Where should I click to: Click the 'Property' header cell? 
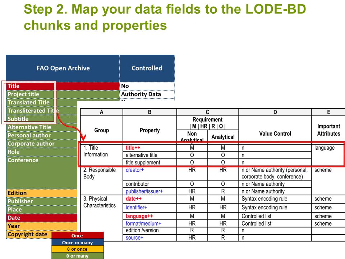click(149, 130)
